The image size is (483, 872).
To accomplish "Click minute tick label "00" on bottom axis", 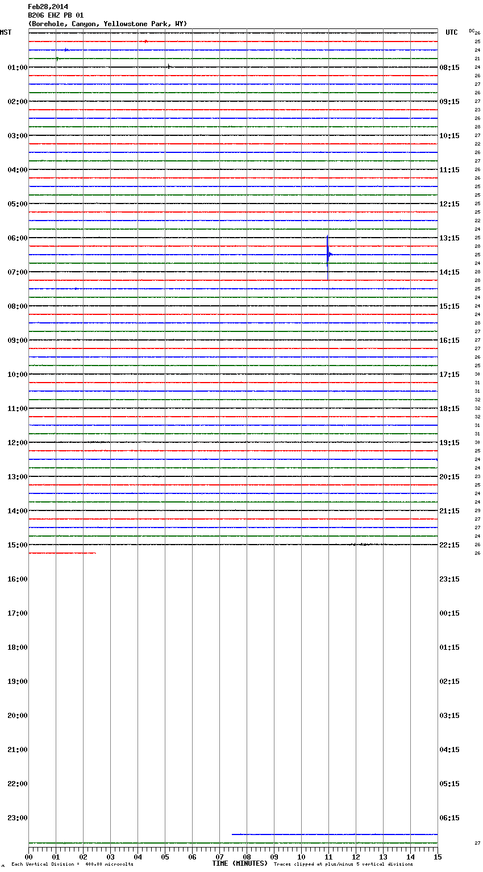I will pos(28,857).
